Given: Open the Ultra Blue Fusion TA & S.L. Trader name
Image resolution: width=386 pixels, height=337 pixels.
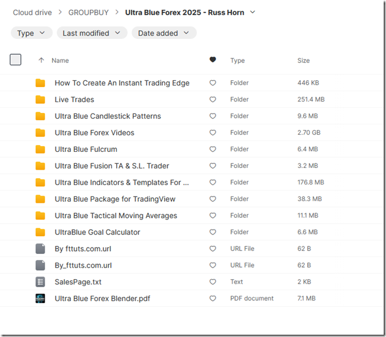Looking at the screenshot, I should 112,166.
